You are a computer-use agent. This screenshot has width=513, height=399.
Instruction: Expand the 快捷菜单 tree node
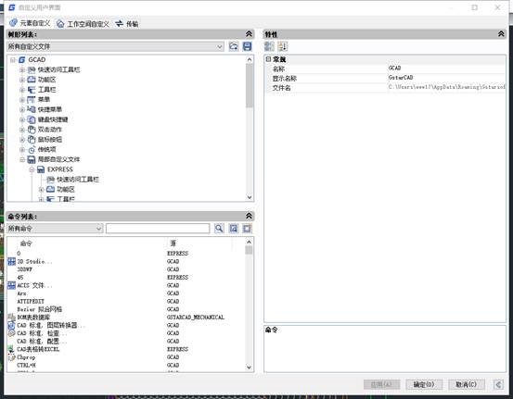click(x=22, y=110)
